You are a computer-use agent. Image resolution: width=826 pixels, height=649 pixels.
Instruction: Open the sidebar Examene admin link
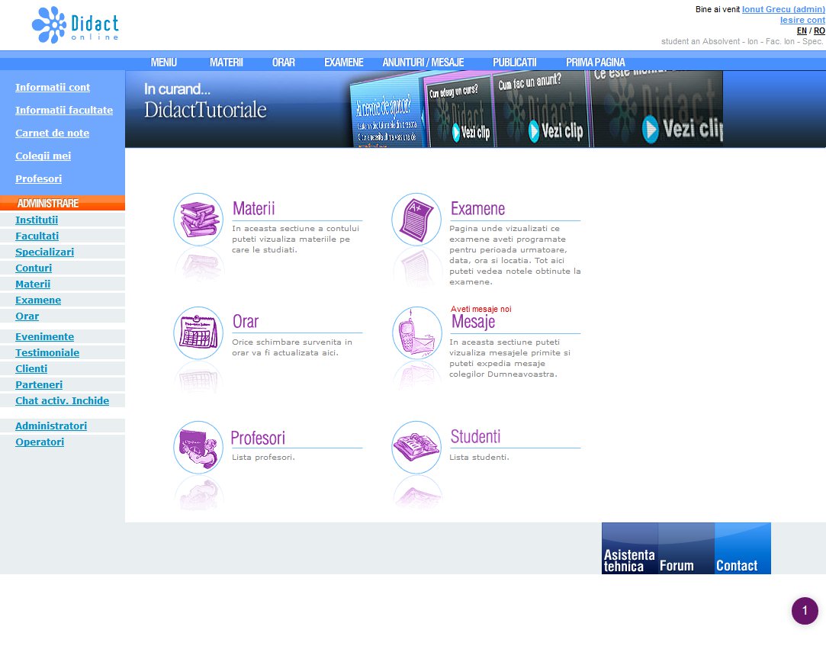coord(38,300)
